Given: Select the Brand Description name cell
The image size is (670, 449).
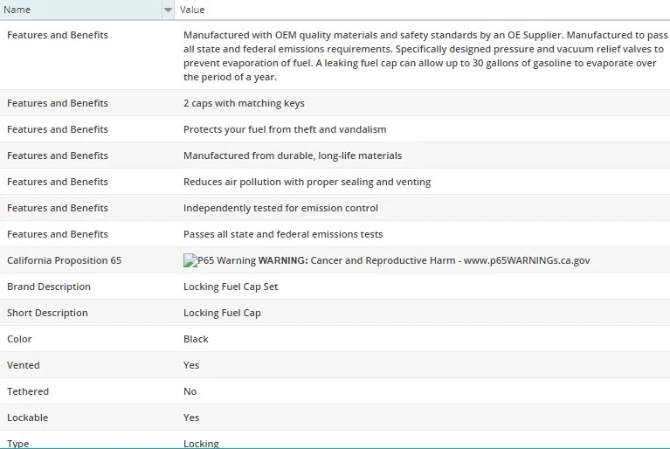Looking at the screenshot, I should point(49,287).
